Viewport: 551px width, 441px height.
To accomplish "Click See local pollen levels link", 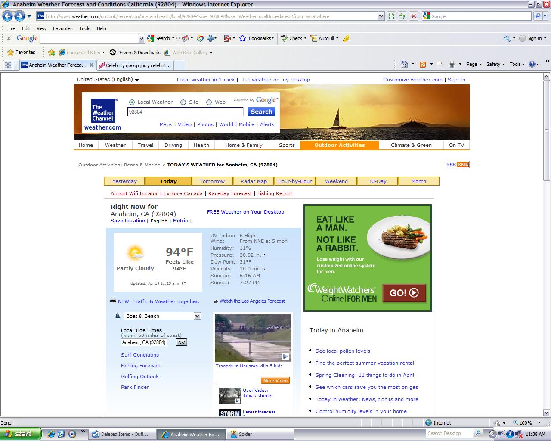I will [343, 351].
